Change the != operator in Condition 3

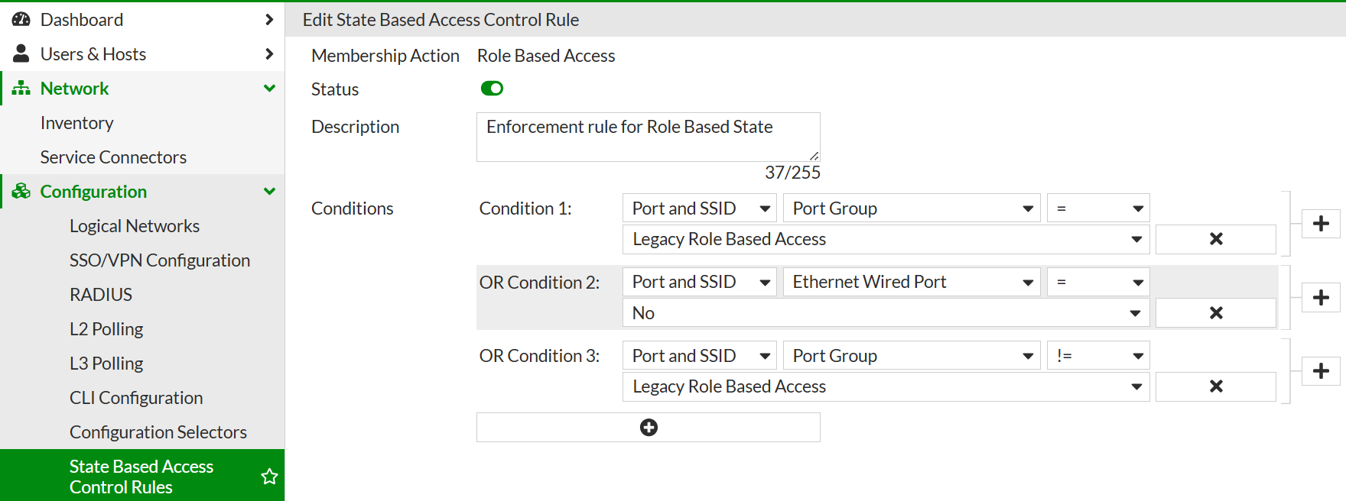pyautogui.click(x=1098, y=356)
